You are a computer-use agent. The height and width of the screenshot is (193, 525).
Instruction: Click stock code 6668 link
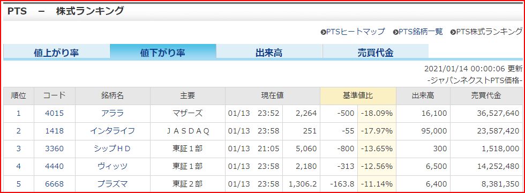tap(54, 184)
